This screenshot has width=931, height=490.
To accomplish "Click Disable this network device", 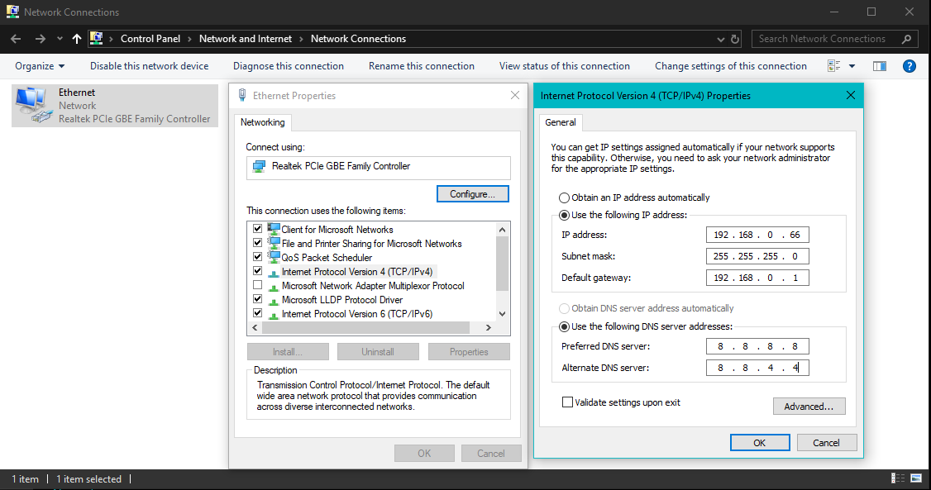I will 149,66.
